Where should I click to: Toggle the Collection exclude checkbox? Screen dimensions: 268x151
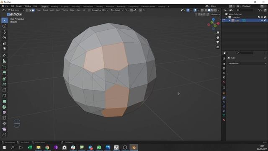point(259,17)
